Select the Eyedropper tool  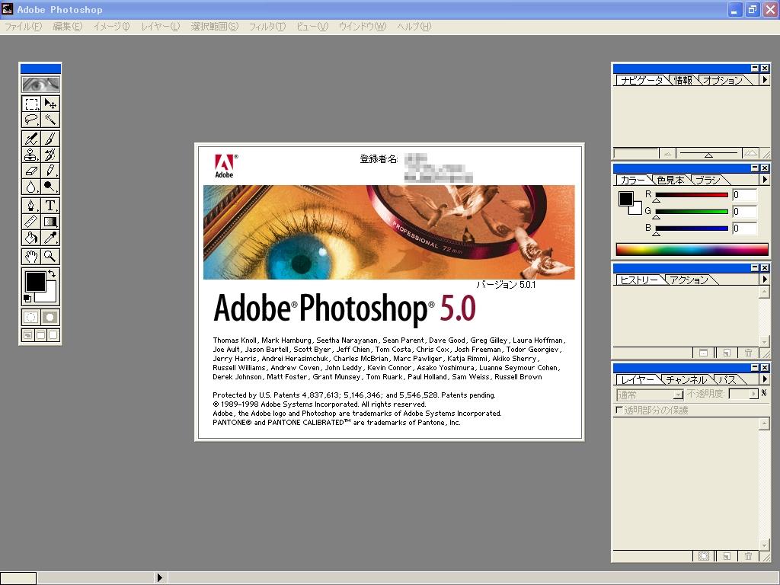[50, 238]
